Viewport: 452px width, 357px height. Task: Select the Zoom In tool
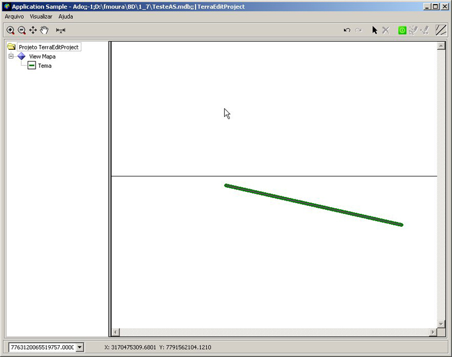(11, 31)
